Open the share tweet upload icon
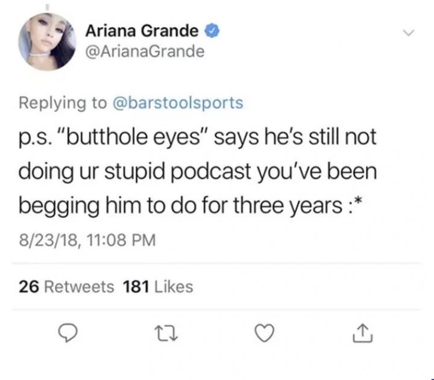This screenshot has width=434, height=380. [363, 333]
